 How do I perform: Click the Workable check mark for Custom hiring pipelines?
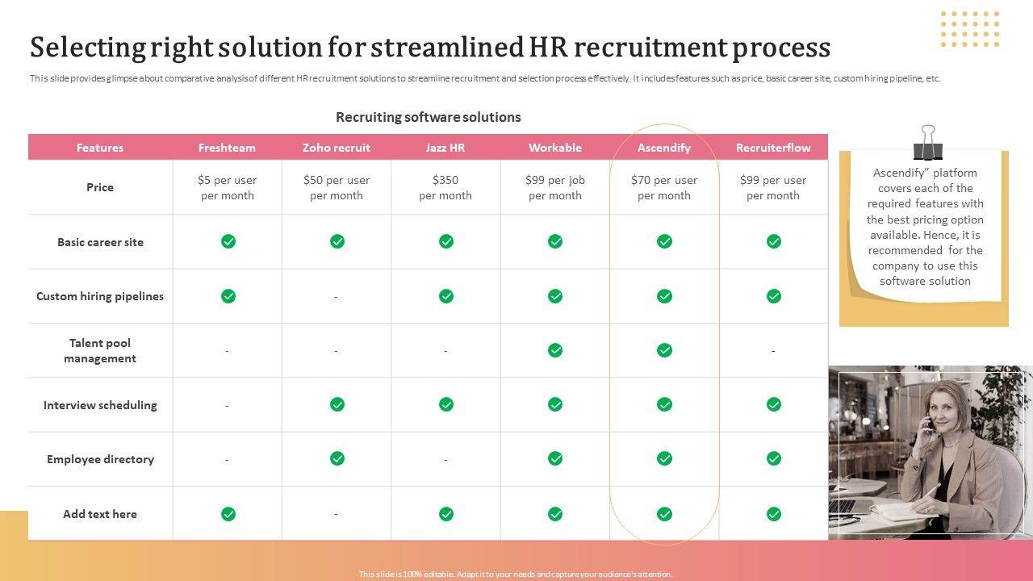tap(555, 296)
